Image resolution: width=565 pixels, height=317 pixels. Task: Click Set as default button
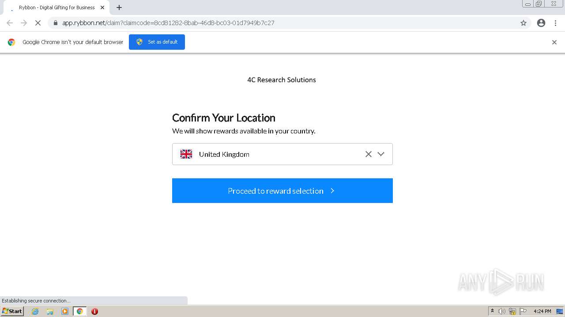coord(157,42)
